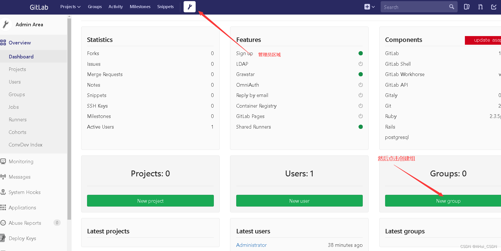Viewport: 501px width, 251px height.
Task: Go to Milestones in top navigation
Action: coord(140,7)
